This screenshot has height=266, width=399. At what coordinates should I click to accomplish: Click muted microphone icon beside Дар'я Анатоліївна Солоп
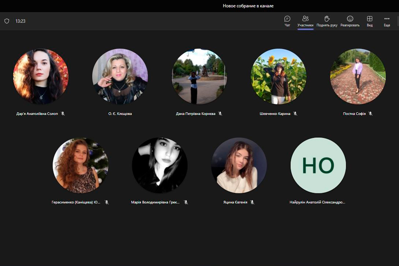tap(63, 113)
